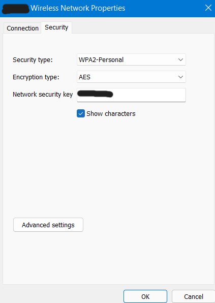
Task: Switch to the Connection tab
Action: pos(22,28)
